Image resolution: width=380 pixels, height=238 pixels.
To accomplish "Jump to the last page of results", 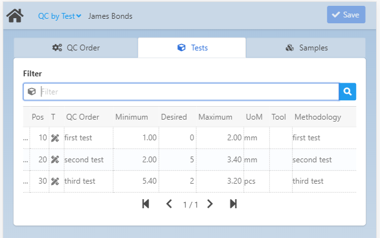I will coord(234,204).
